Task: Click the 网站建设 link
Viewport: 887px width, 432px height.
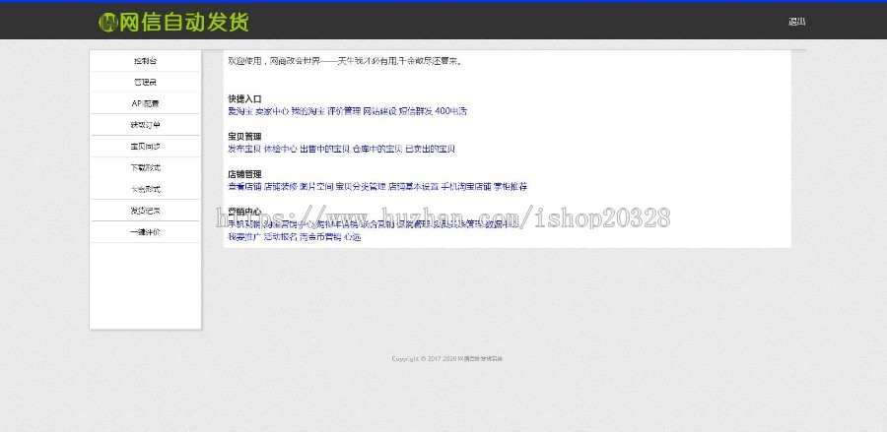Action: click(x=379, y=111)
